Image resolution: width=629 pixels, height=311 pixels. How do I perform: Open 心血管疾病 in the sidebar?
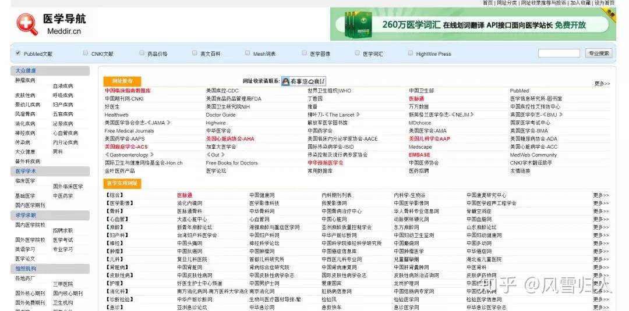[x=65, y=133]
